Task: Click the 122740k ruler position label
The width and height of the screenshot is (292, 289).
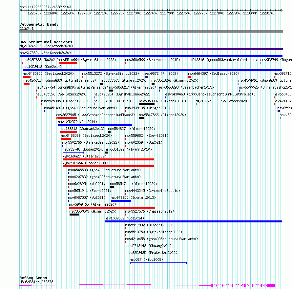Action: (x=151, y=13)
